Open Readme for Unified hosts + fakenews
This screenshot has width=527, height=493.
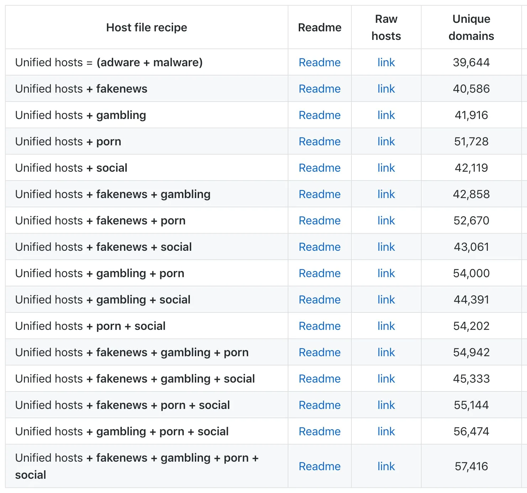[319, 89]
